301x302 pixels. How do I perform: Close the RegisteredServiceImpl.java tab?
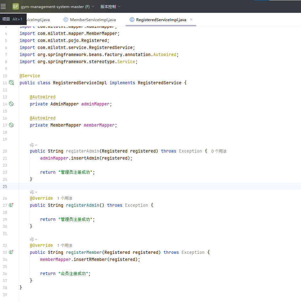pos(191,20)
